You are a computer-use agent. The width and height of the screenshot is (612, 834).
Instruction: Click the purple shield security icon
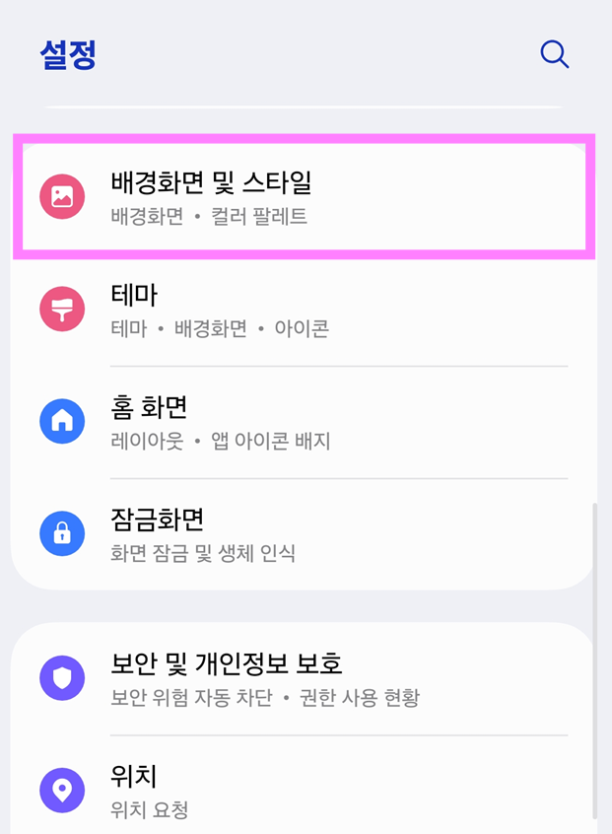62,677
